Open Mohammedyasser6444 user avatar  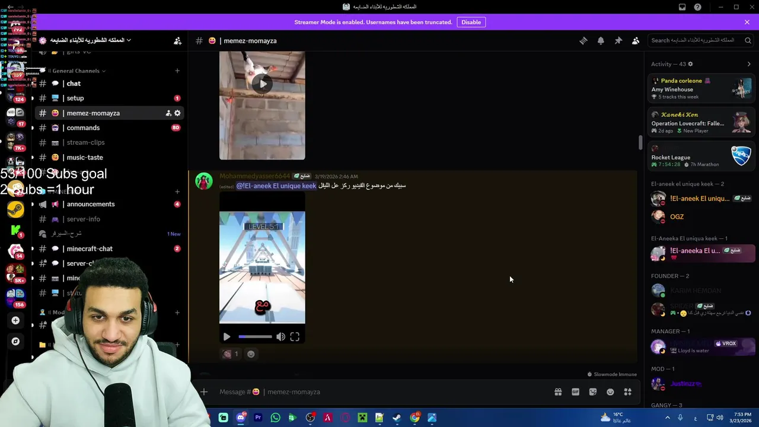(x=203, y=181)
